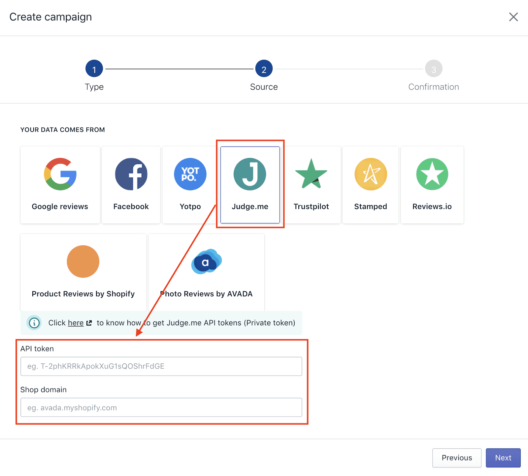Select the Stamped source icon
This screenshot has height=476, width=528.
[x=371, y=174]
